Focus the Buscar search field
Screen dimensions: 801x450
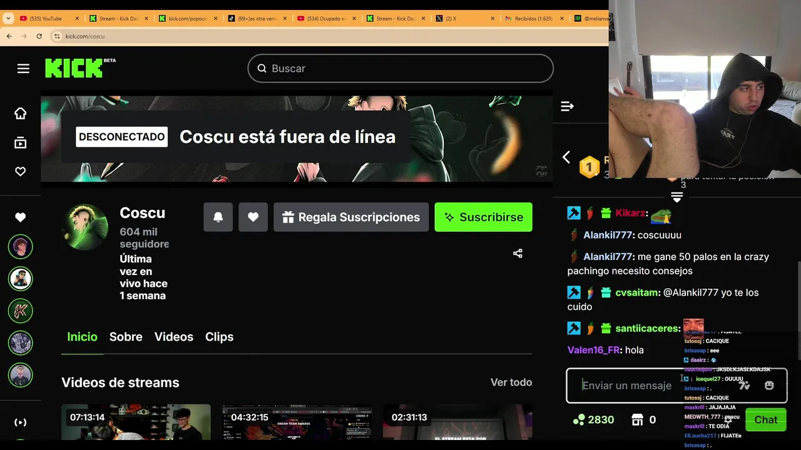(400, 68)
